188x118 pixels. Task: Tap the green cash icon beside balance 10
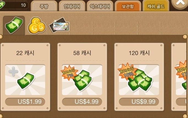[2, 5]
